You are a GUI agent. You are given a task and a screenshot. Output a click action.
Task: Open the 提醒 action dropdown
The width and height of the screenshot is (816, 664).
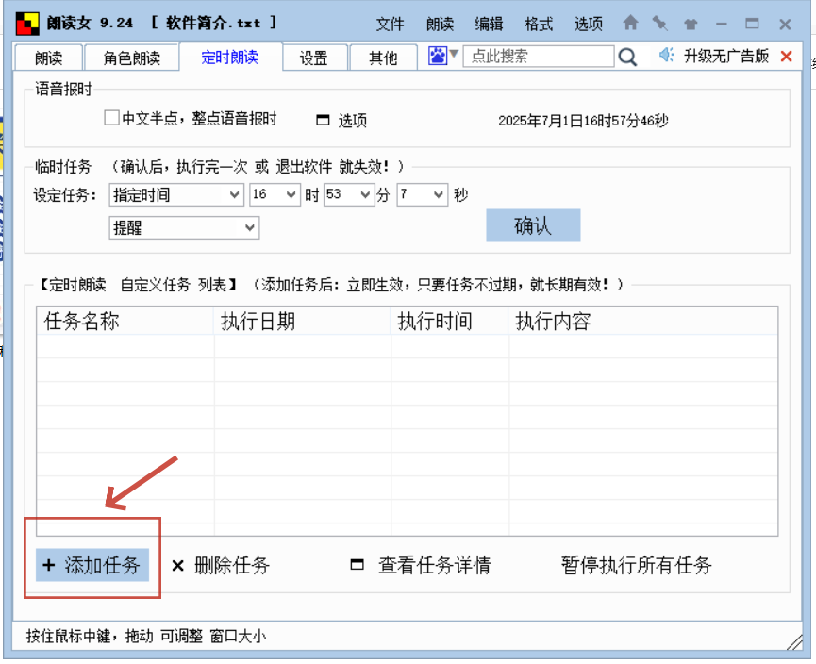pos(251,227)
